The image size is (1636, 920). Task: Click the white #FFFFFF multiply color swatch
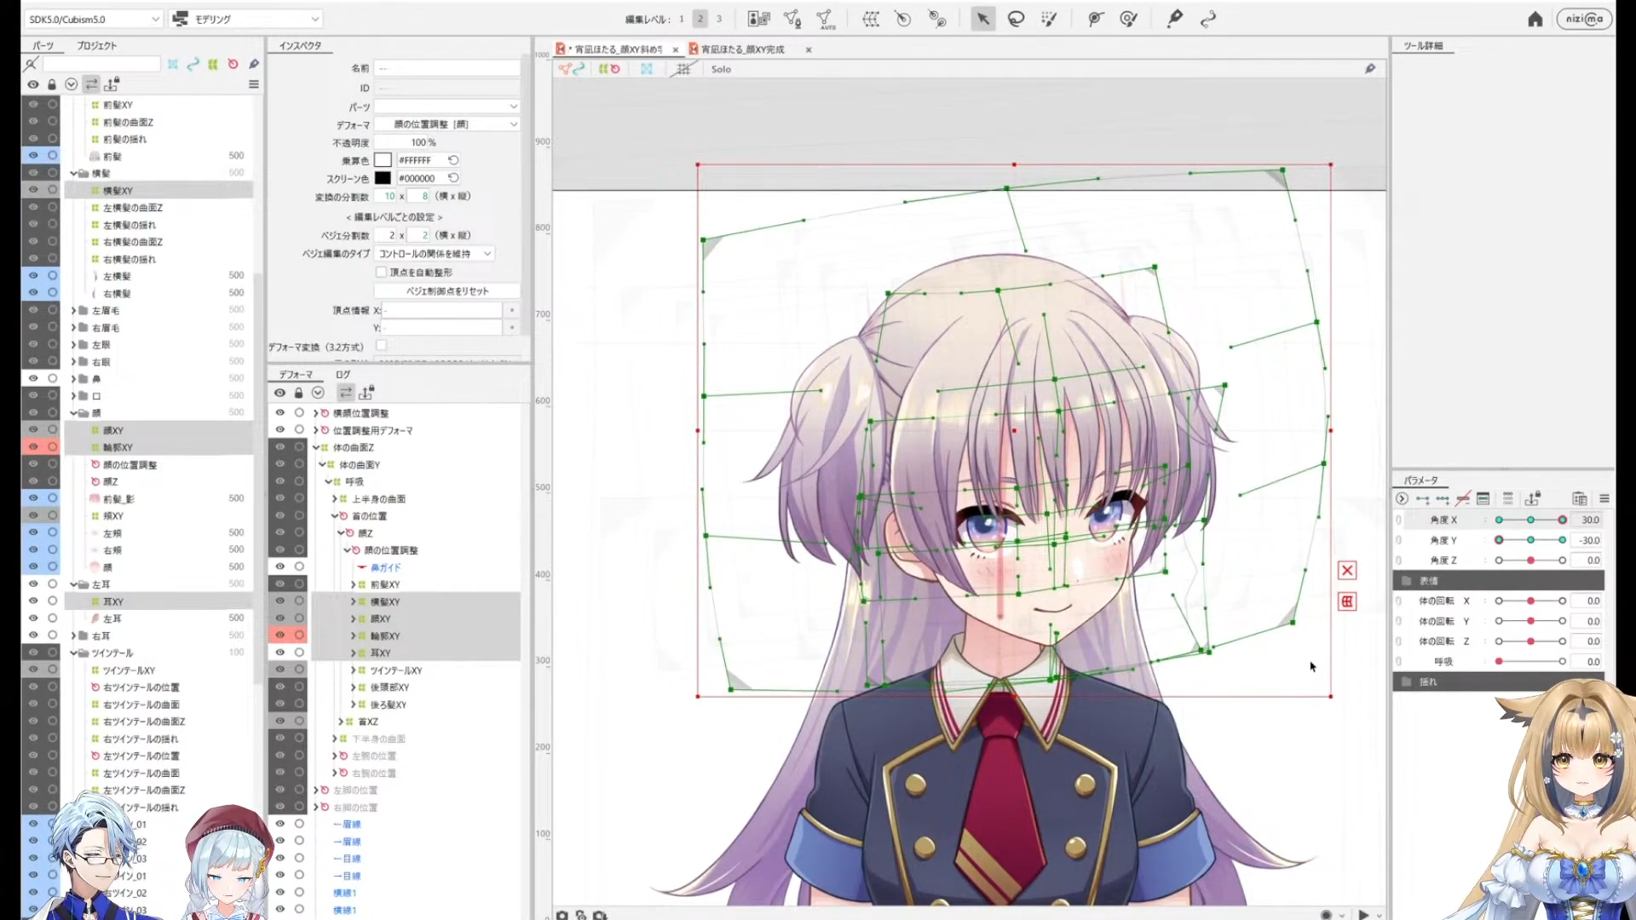tap(383, 159)
